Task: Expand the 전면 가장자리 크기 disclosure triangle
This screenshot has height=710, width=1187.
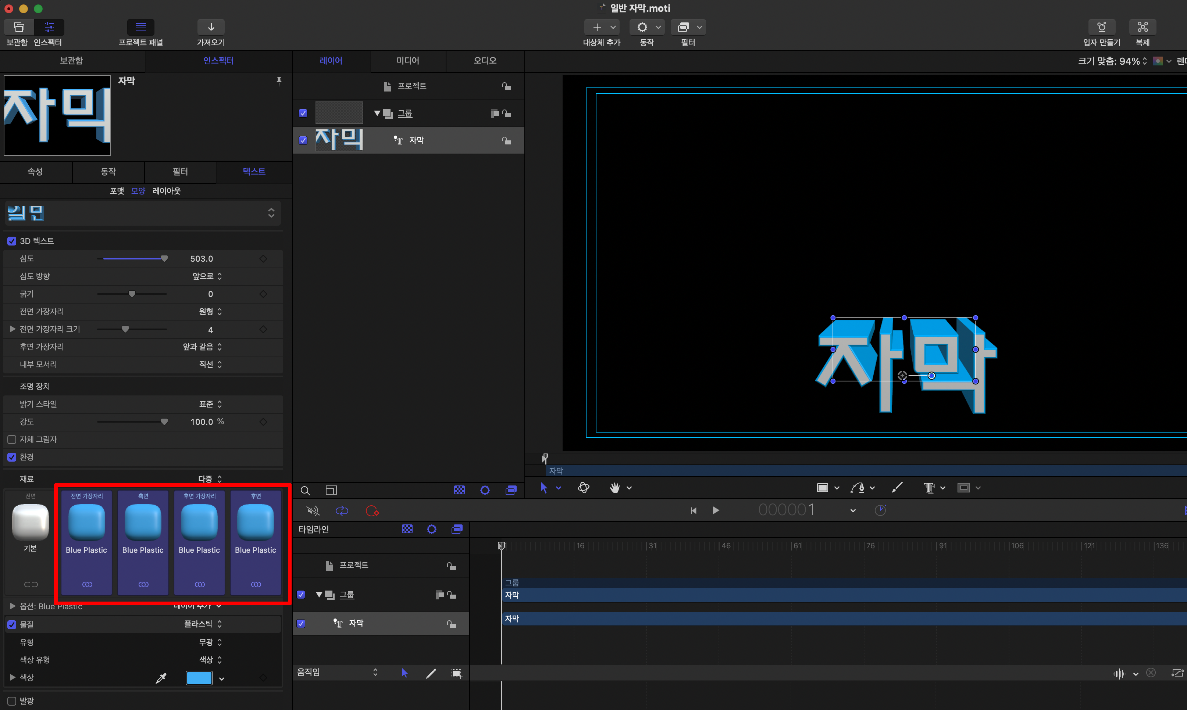Action: tap(13, 329)
